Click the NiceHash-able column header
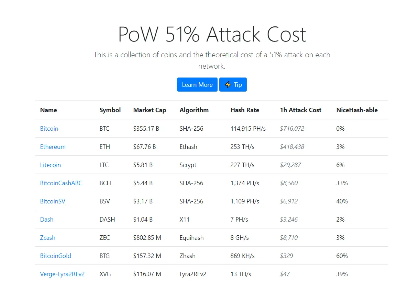The image size is (409, 283). click(357, 110)
